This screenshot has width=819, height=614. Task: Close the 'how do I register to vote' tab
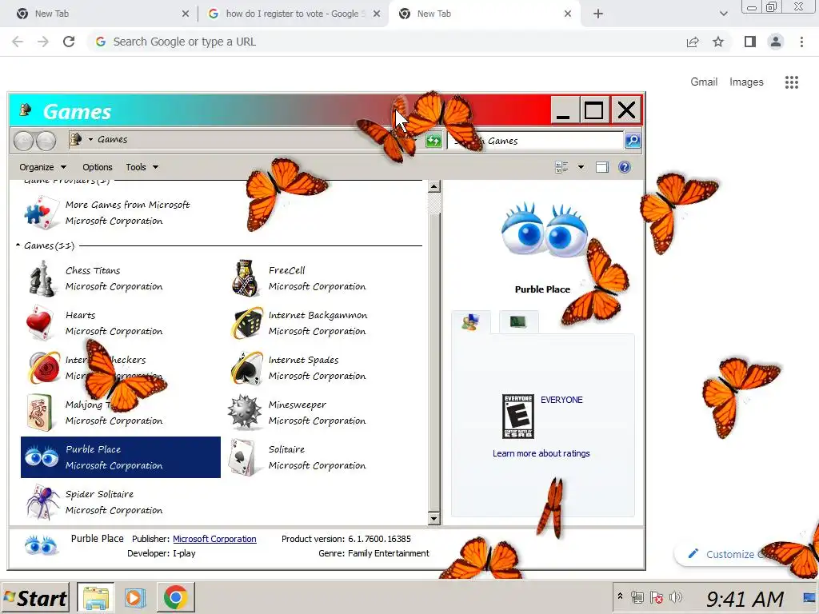pos(377,14)
